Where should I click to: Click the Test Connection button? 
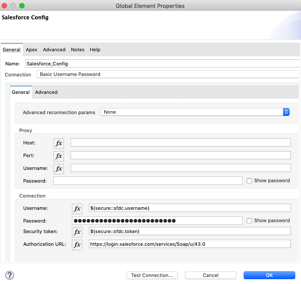point(152,275)
